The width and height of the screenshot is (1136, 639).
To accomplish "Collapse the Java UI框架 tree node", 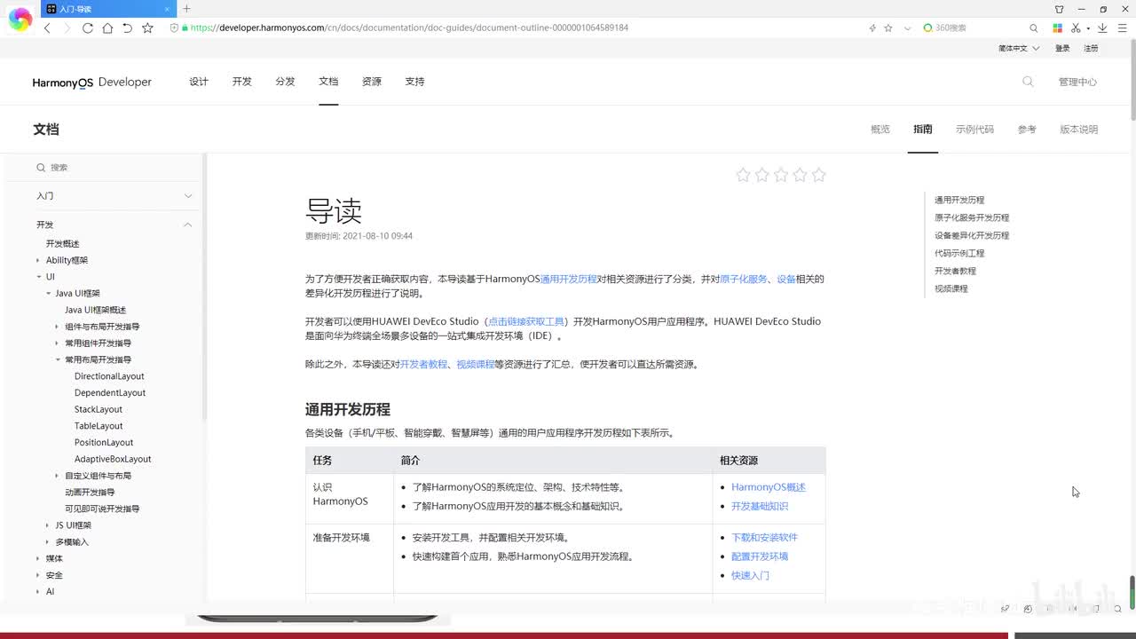I will pyautogui.click(x=48, y=294).
